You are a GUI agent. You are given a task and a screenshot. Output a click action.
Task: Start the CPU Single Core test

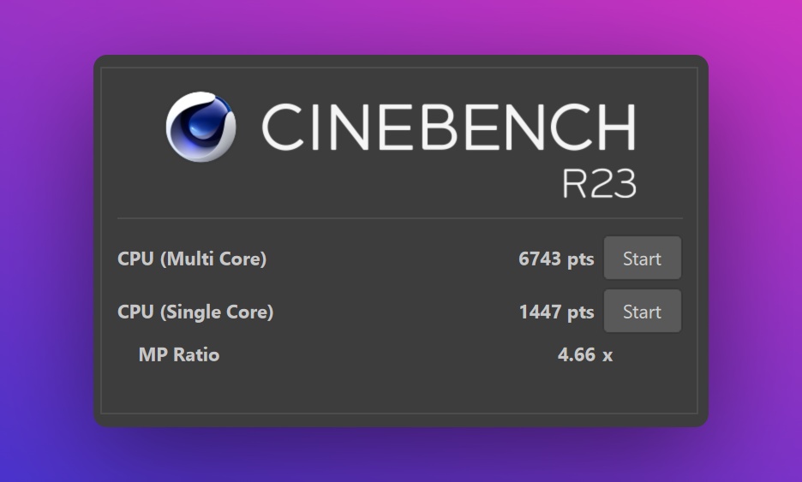[642, 312]
